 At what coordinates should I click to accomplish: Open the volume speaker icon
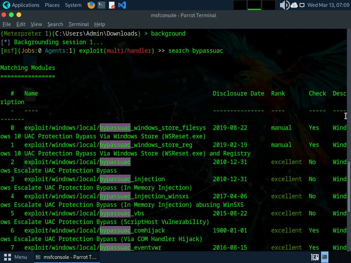point(284,5)
